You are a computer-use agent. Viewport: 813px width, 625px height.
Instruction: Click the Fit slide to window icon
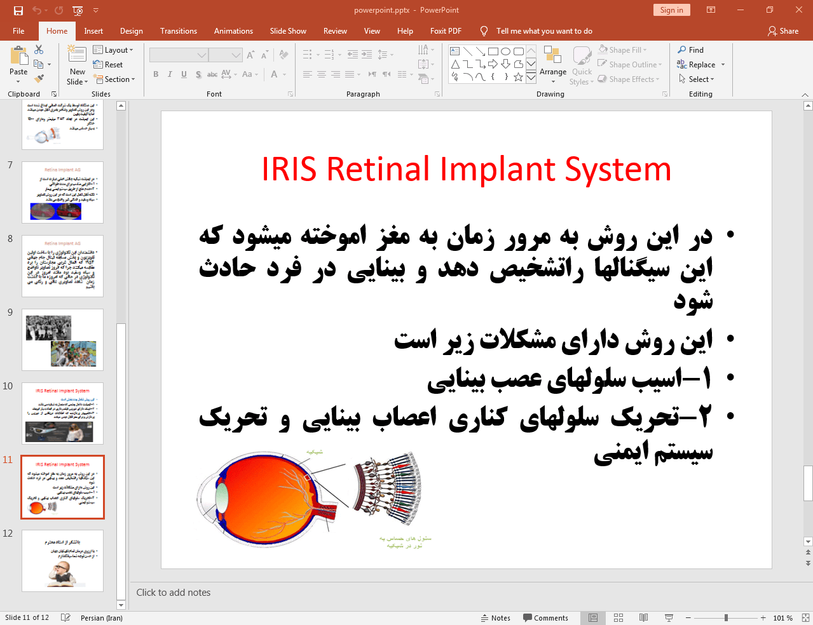tap(805, 618)
